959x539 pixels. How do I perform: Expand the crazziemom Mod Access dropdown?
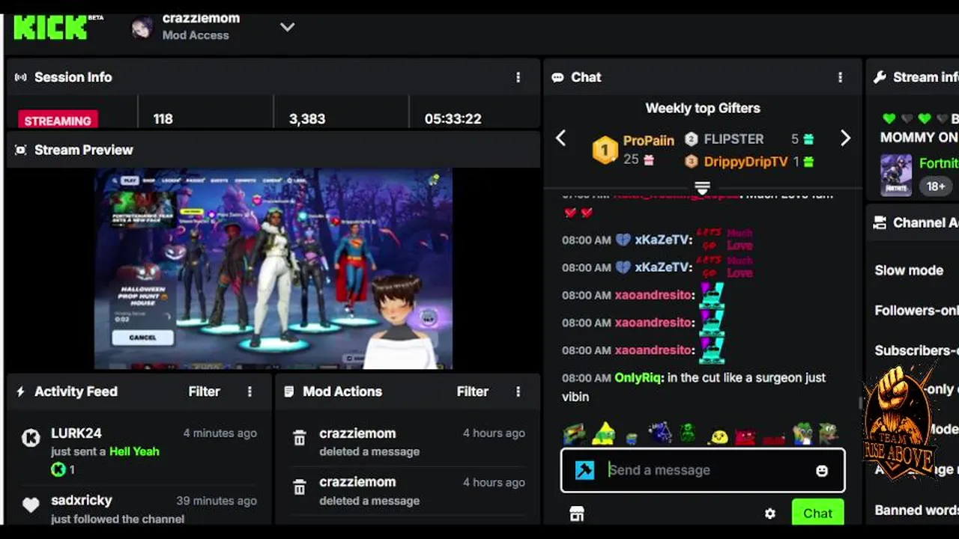(x=287, y=27)
